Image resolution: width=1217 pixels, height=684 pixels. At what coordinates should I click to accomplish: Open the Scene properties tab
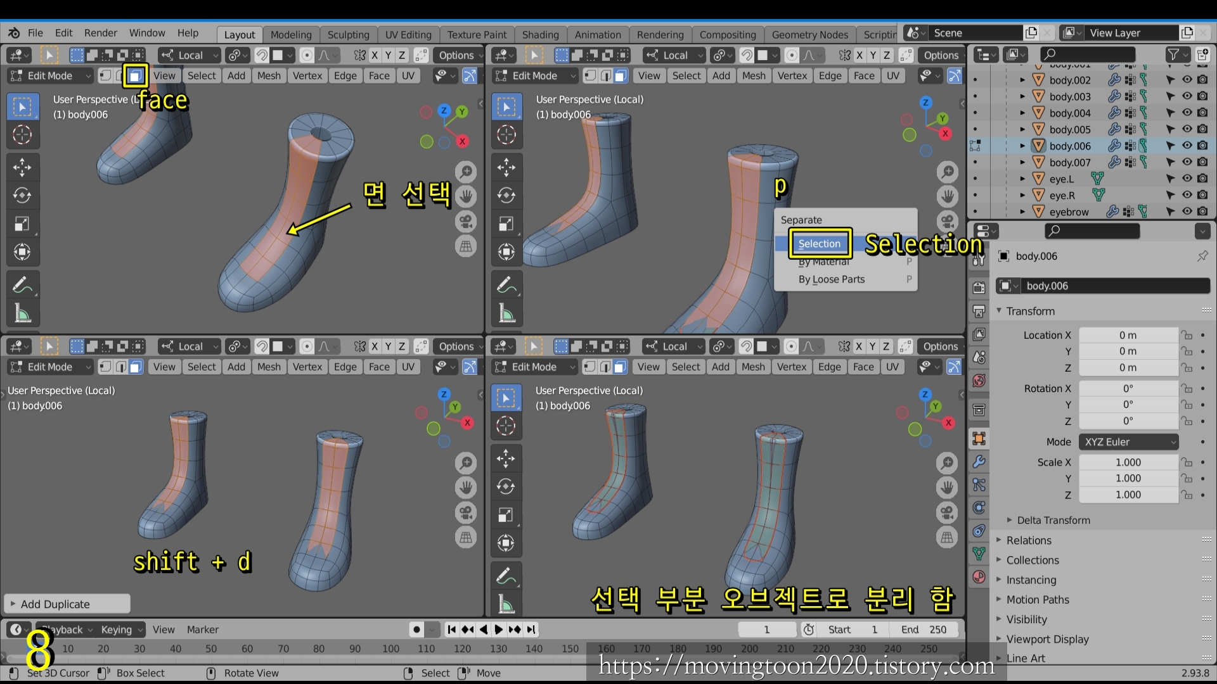click(979, 357)
